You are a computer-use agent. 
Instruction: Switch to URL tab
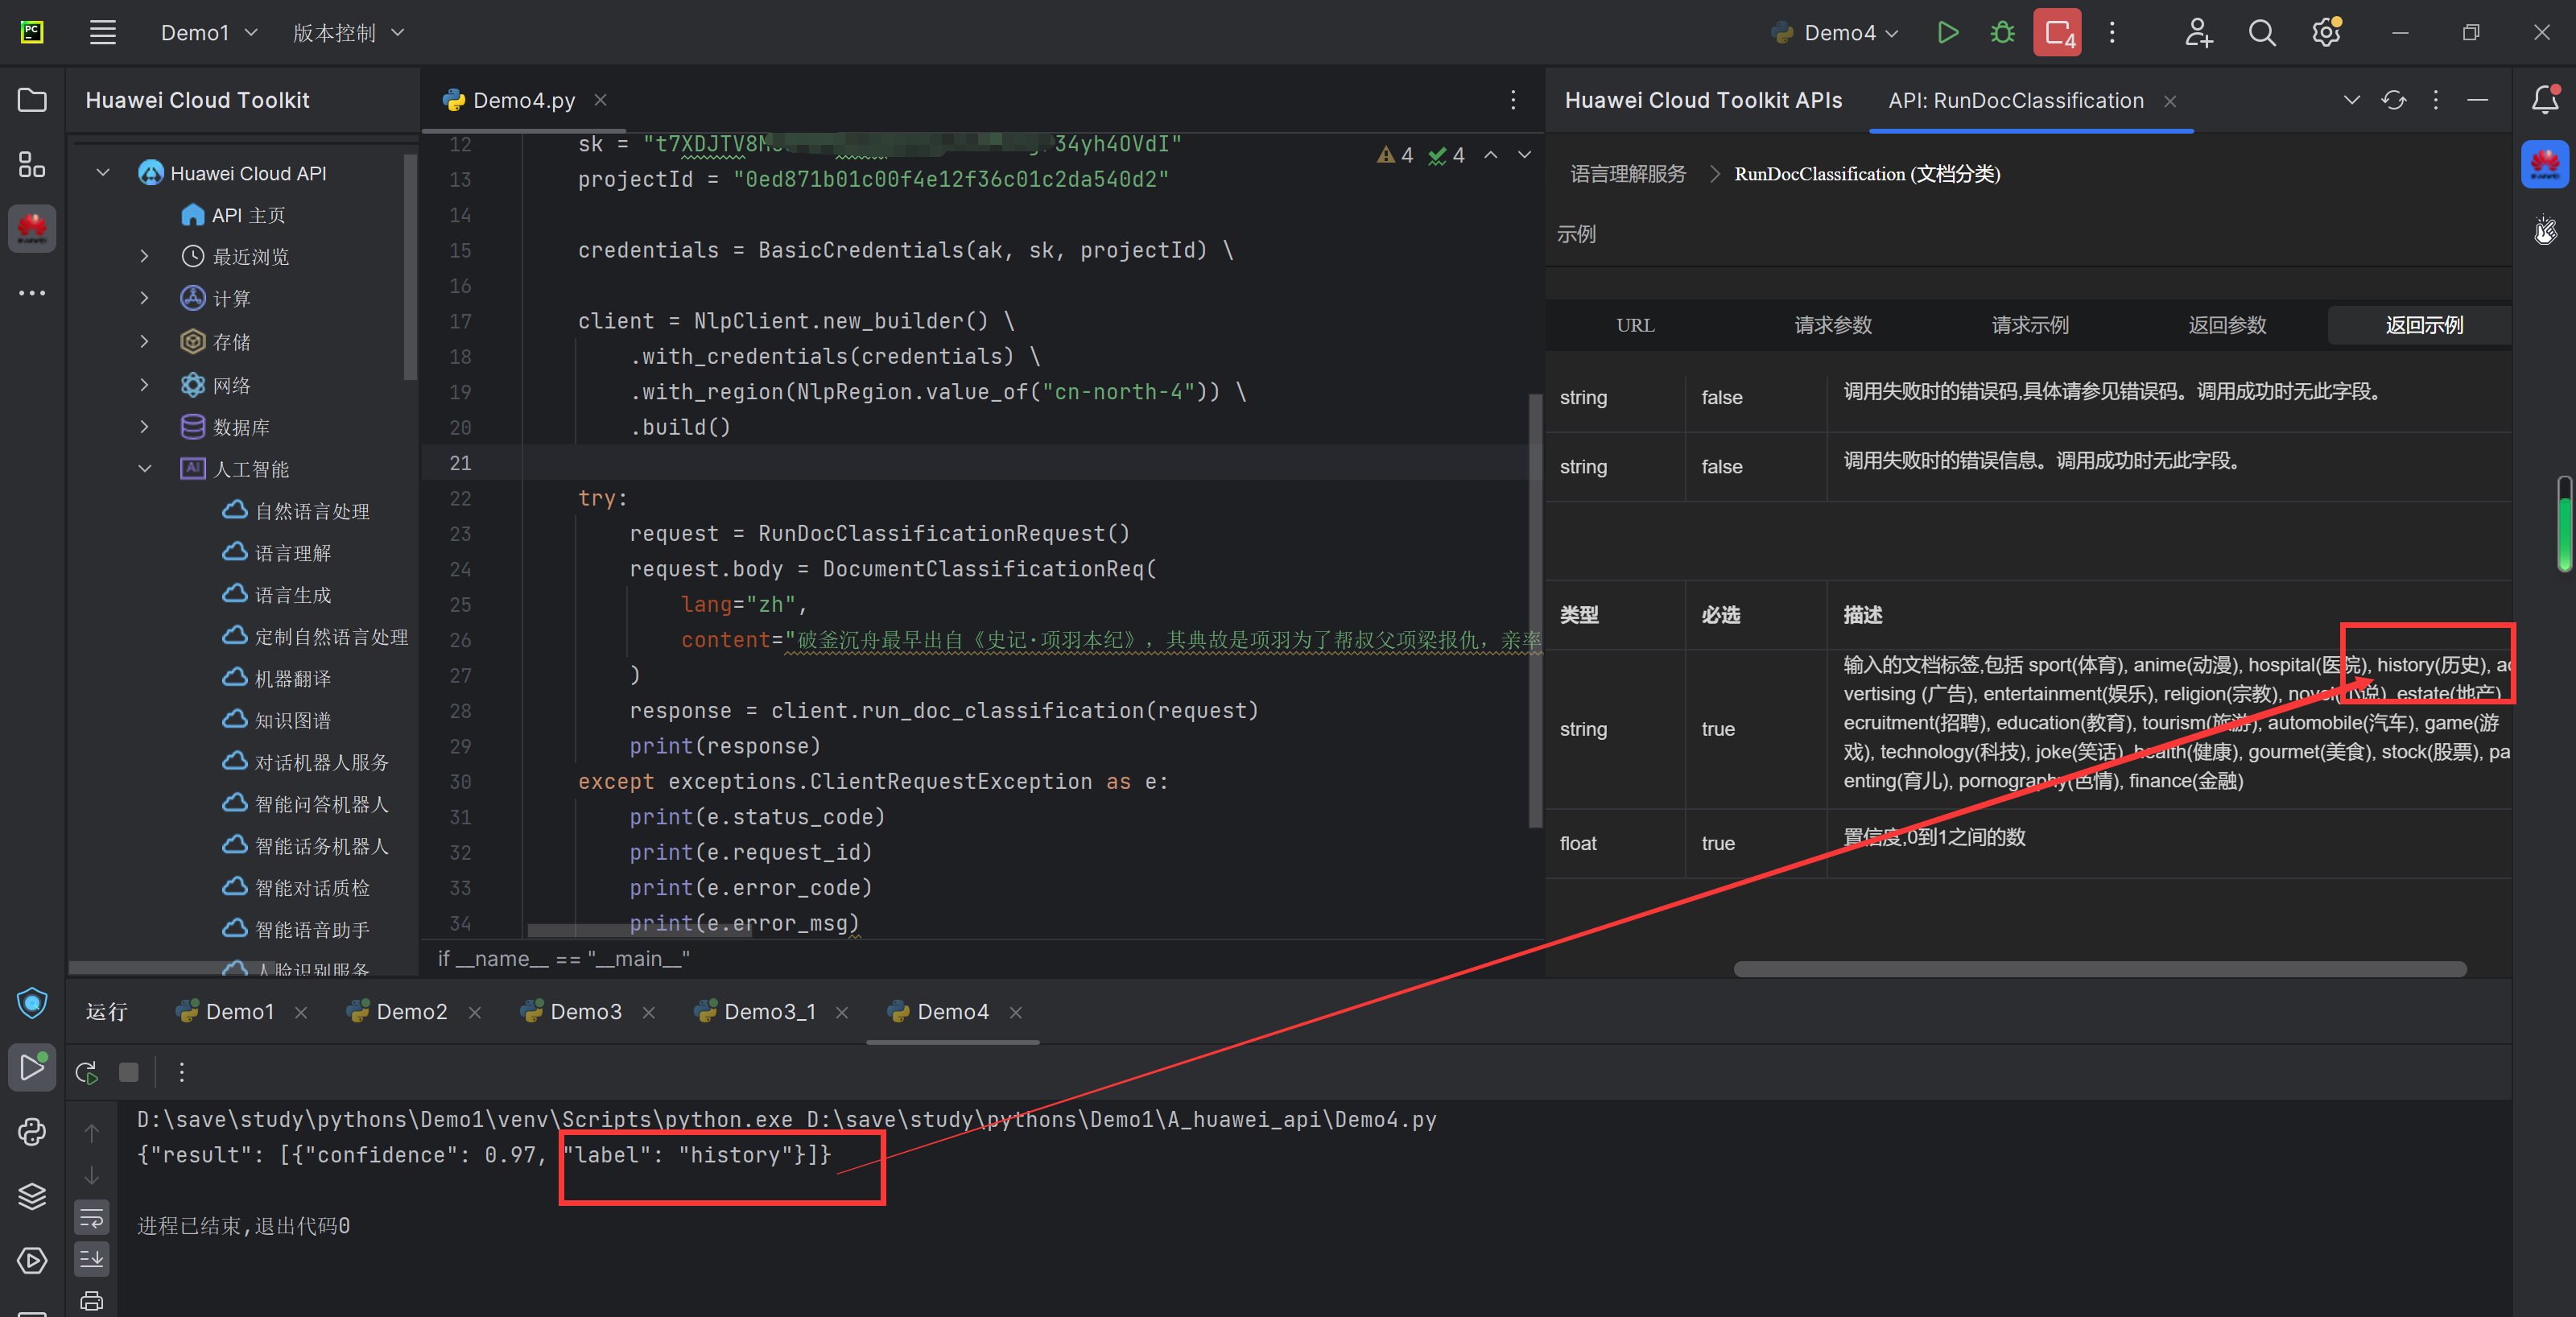[x=1635, y=325]
